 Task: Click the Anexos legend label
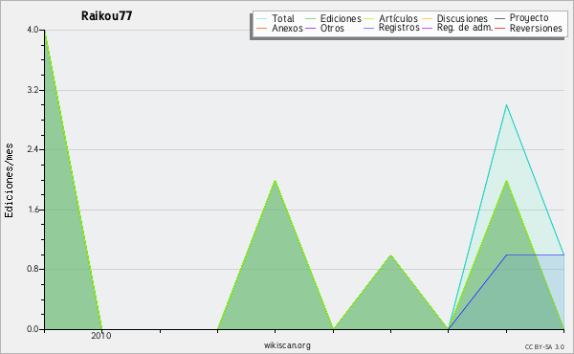click(287, 28)
